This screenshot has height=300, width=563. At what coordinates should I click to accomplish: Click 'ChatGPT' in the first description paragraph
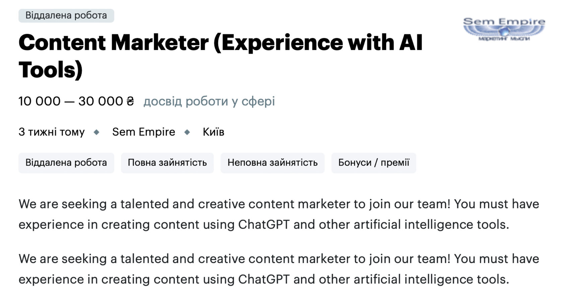tap(263, 225)
